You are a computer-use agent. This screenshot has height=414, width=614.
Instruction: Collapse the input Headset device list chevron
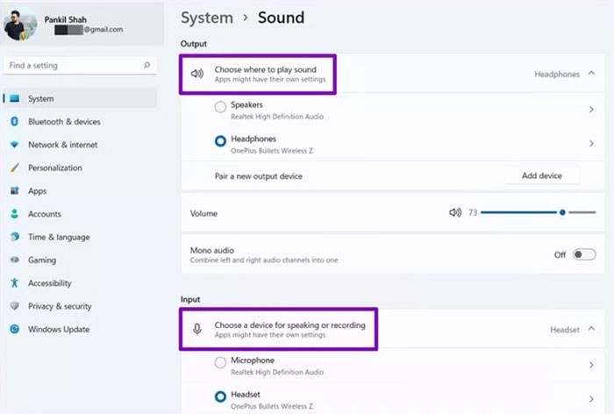pyautogui.click(x=592, y=329)
